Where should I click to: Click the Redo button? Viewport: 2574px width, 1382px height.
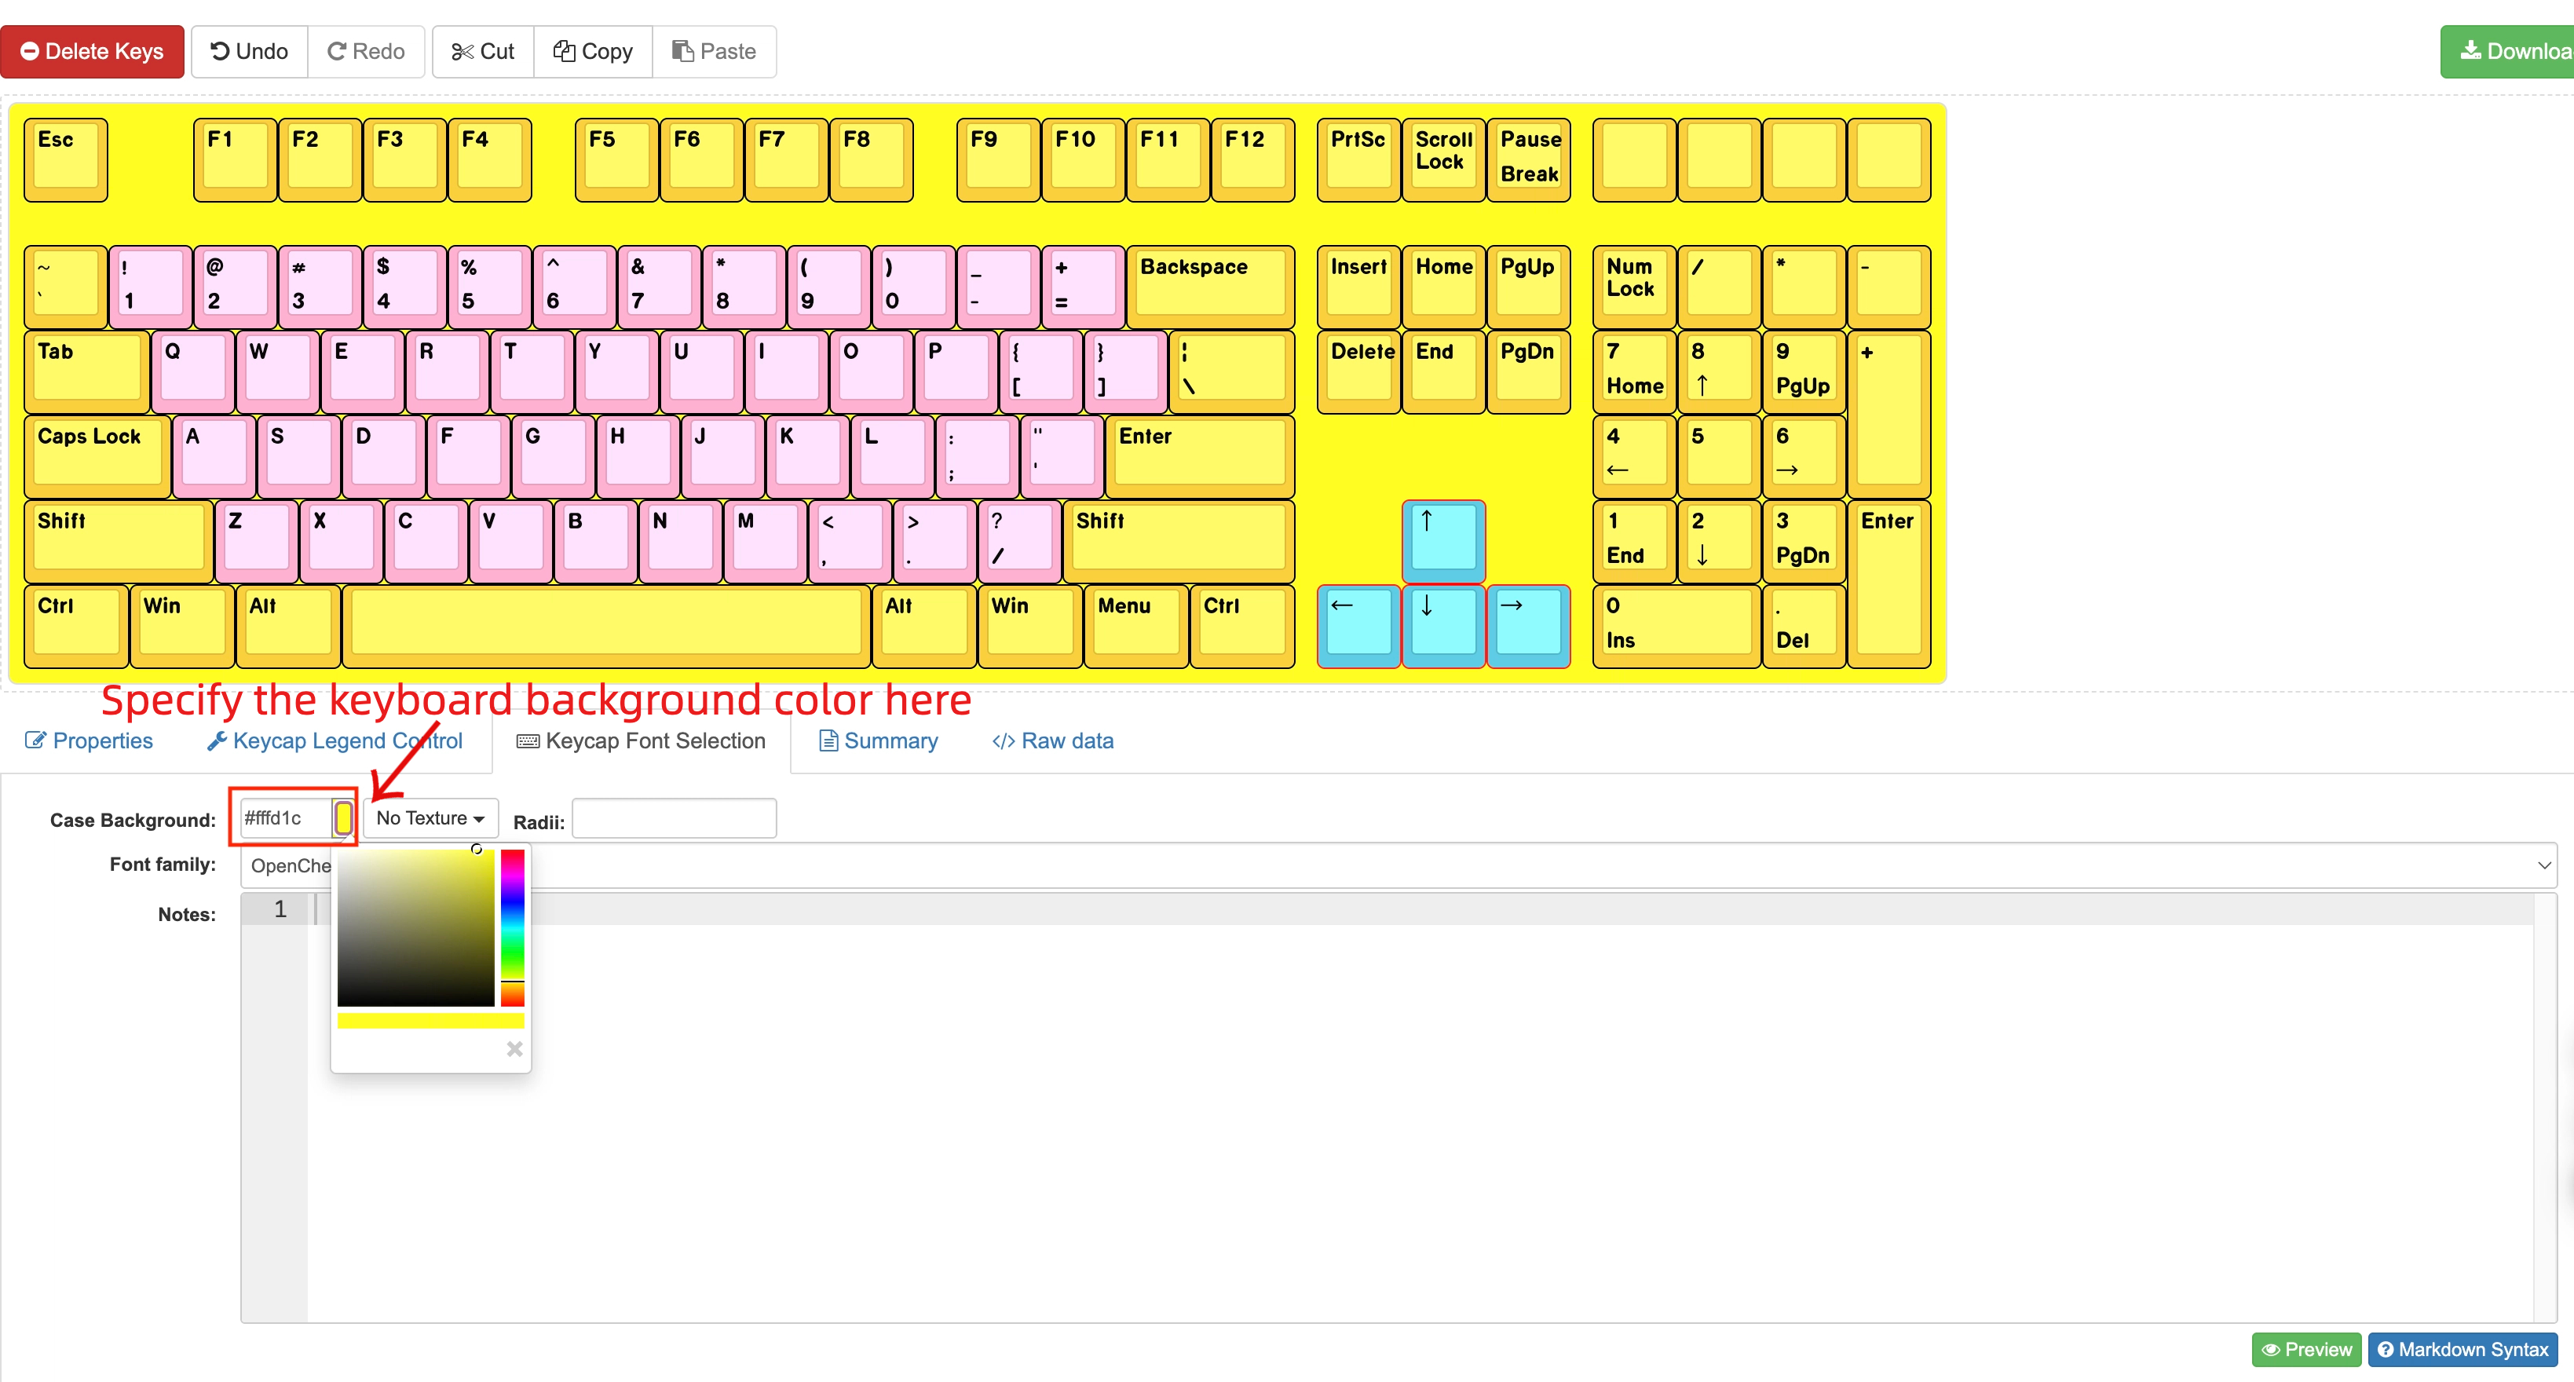pyautogui.click(x=366, y=51)
